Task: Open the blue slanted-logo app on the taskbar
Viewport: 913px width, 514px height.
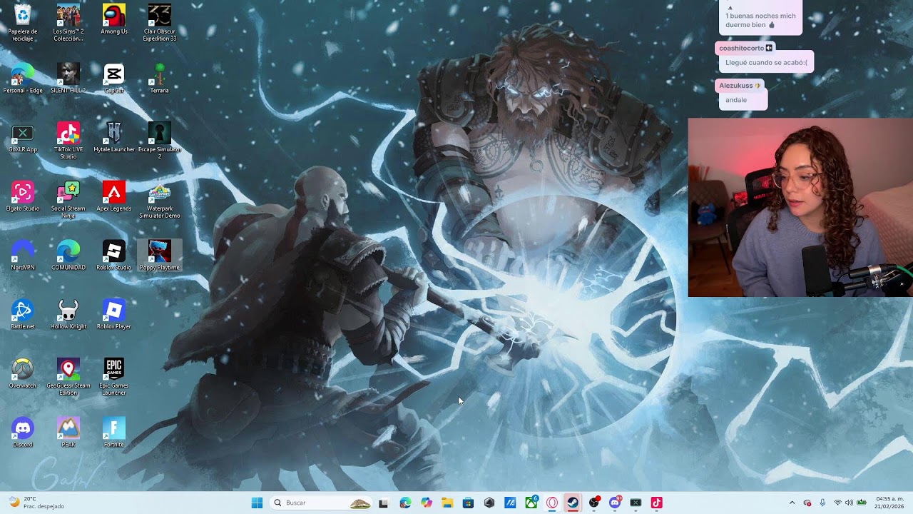Action: [x=510, y=503]
